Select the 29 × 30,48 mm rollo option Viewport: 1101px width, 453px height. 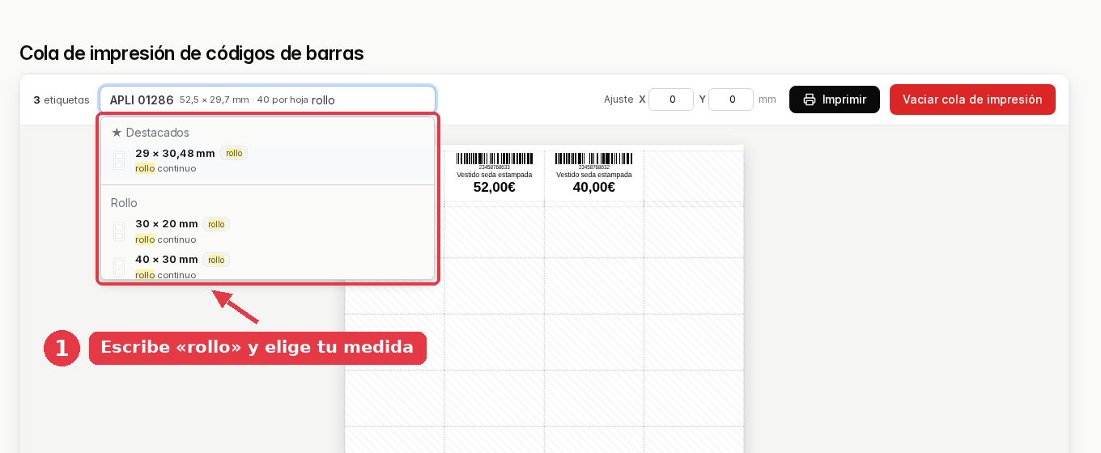click(x=267, y=160)
